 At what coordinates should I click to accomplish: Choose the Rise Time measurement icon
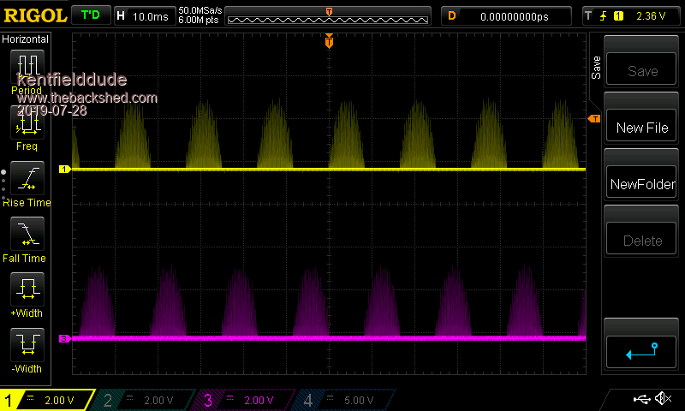tap(27, 178)
